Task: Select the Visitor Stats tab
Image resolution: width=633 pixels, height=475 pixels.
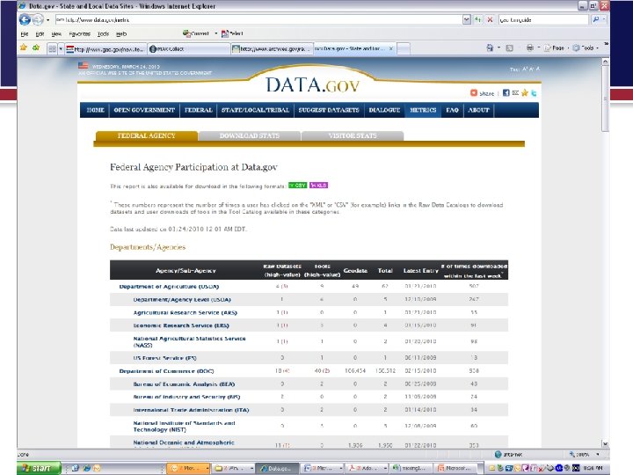Action: click(353, 135)
